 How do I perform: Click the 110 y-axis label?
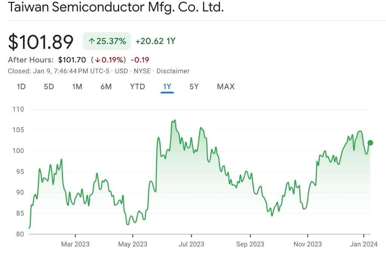point(18,109)
